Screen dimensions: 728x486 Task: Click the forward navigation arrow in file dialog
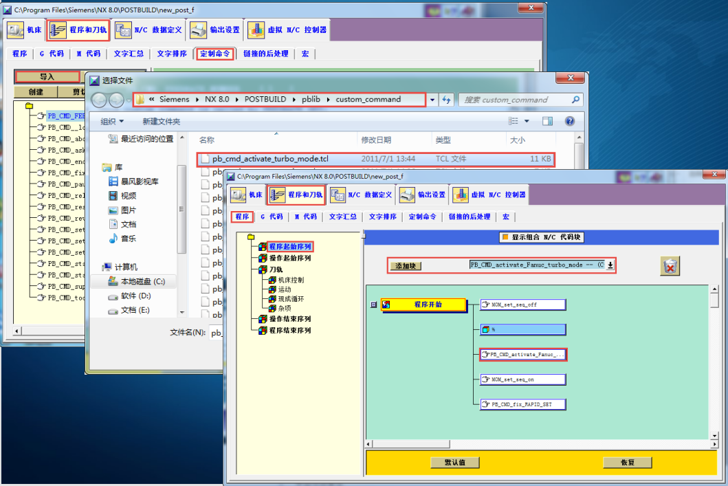pyautogui.click(x=116, y=100)
